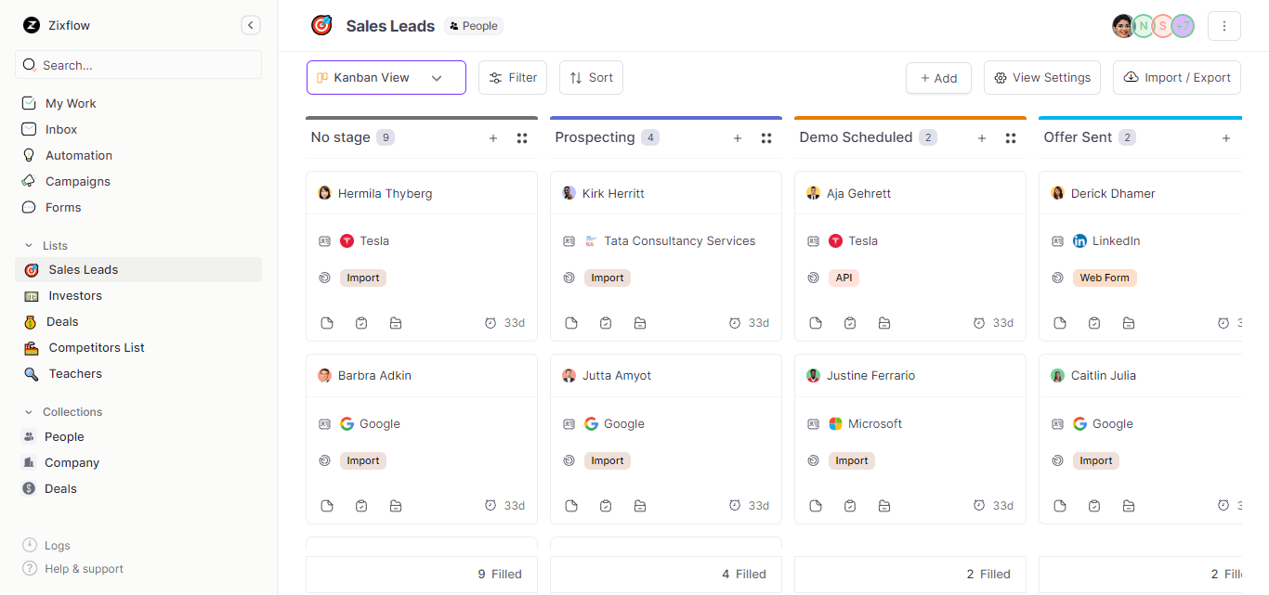Open the Automation section in the sidebar
Image resolution: width=1269 pixels, height=595 pixels.
click(x=78, y=155)
